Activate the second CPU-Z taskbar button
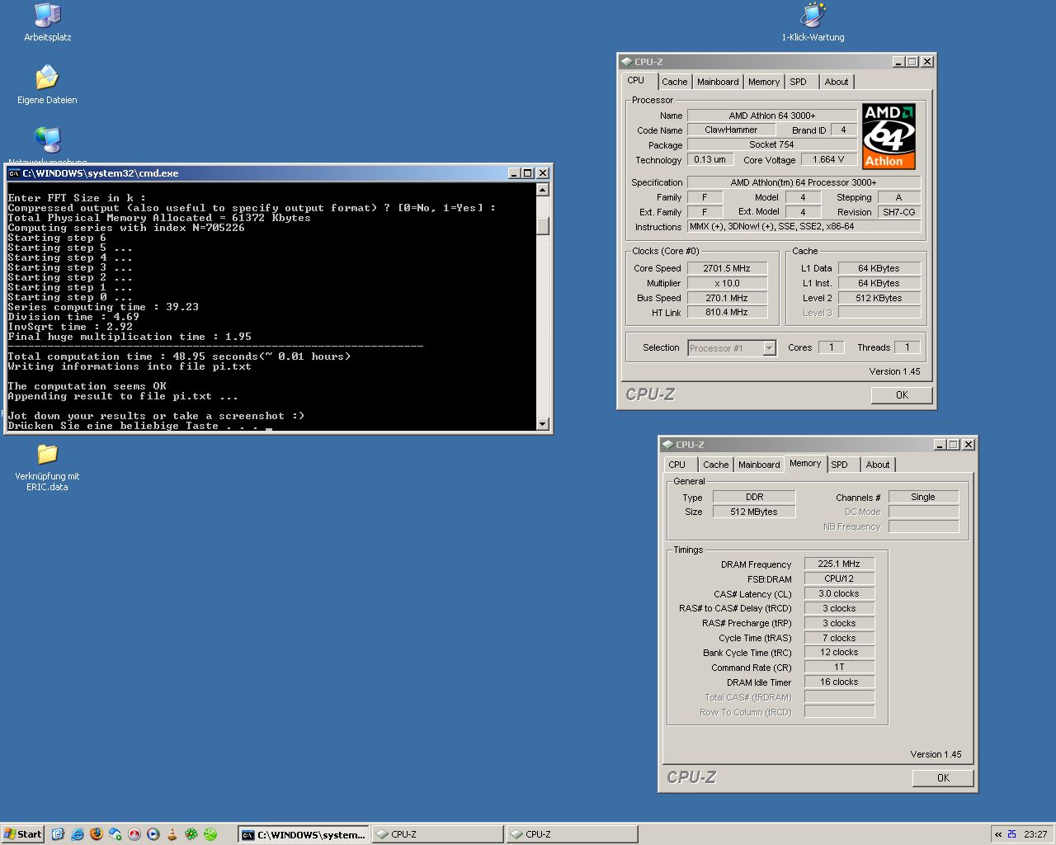 pos(572,834)
